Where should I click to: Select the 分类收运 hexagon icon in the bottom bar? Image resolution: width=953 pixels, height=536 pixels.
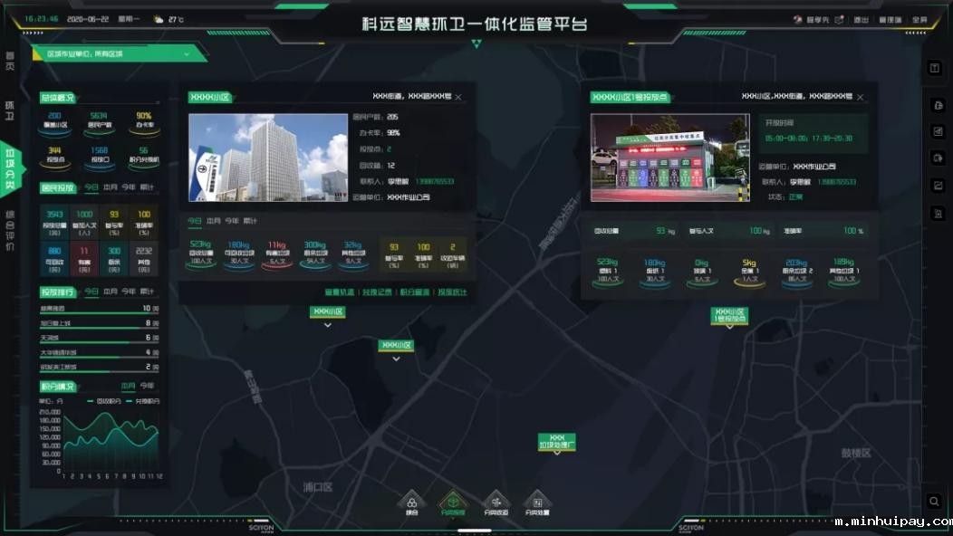click(496, 502)
